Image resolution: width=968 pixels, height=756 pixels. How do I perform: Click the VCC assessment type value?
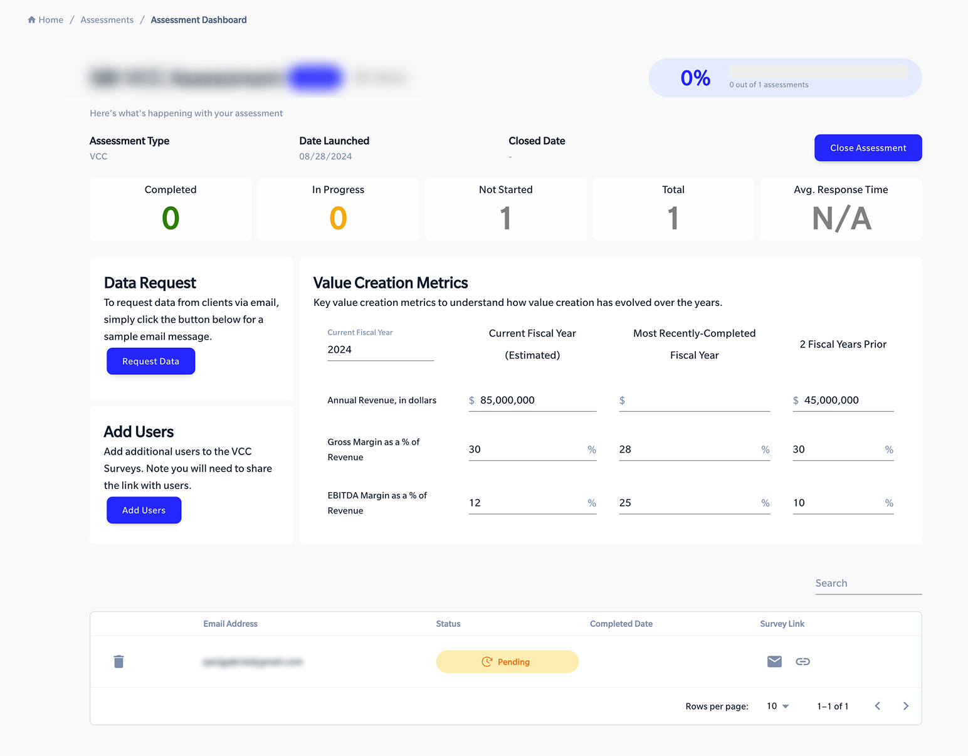click(98, 156)
